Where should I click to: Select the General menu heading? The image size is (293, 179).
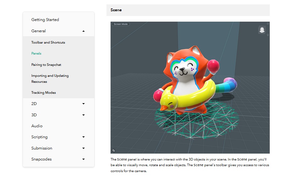(x=39, y=31)
